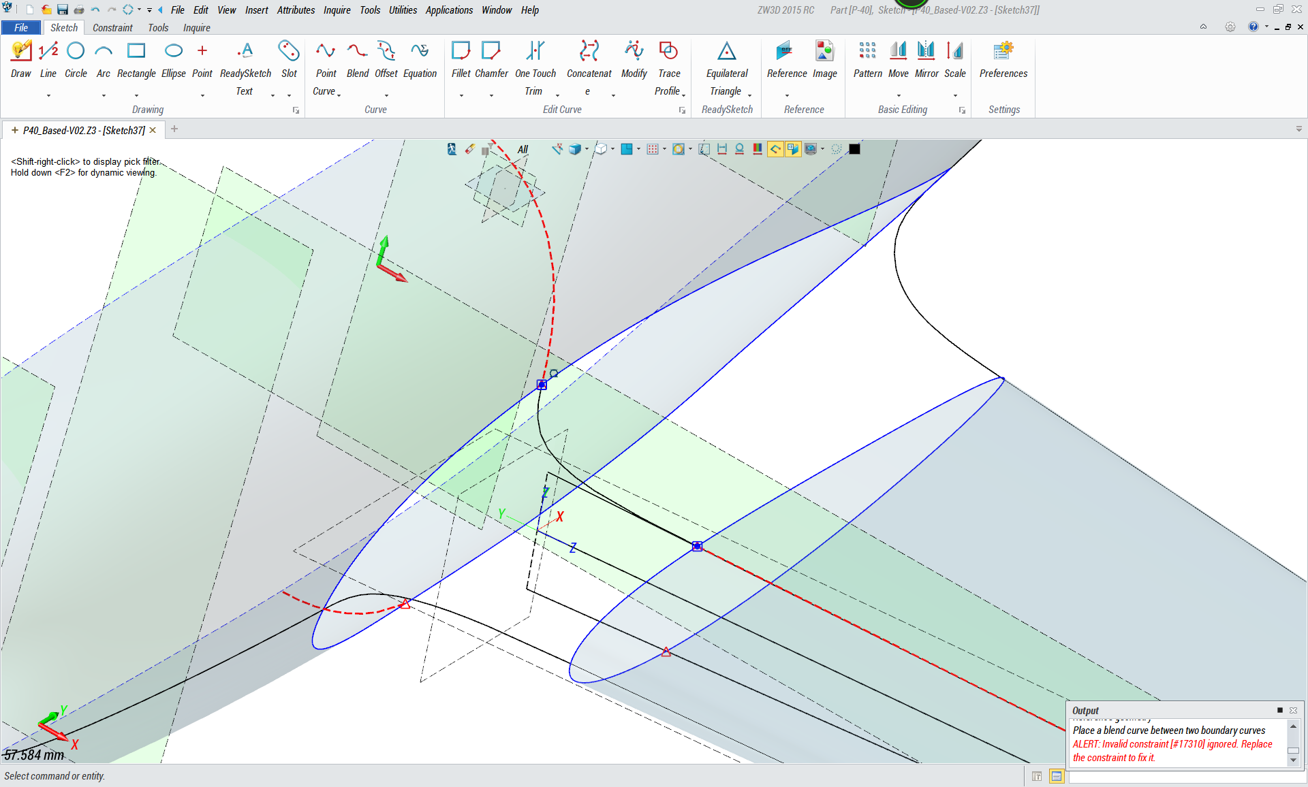Toggle the dimension display button
Viewport: 1308px width, 787px height.
coord(722,149)
